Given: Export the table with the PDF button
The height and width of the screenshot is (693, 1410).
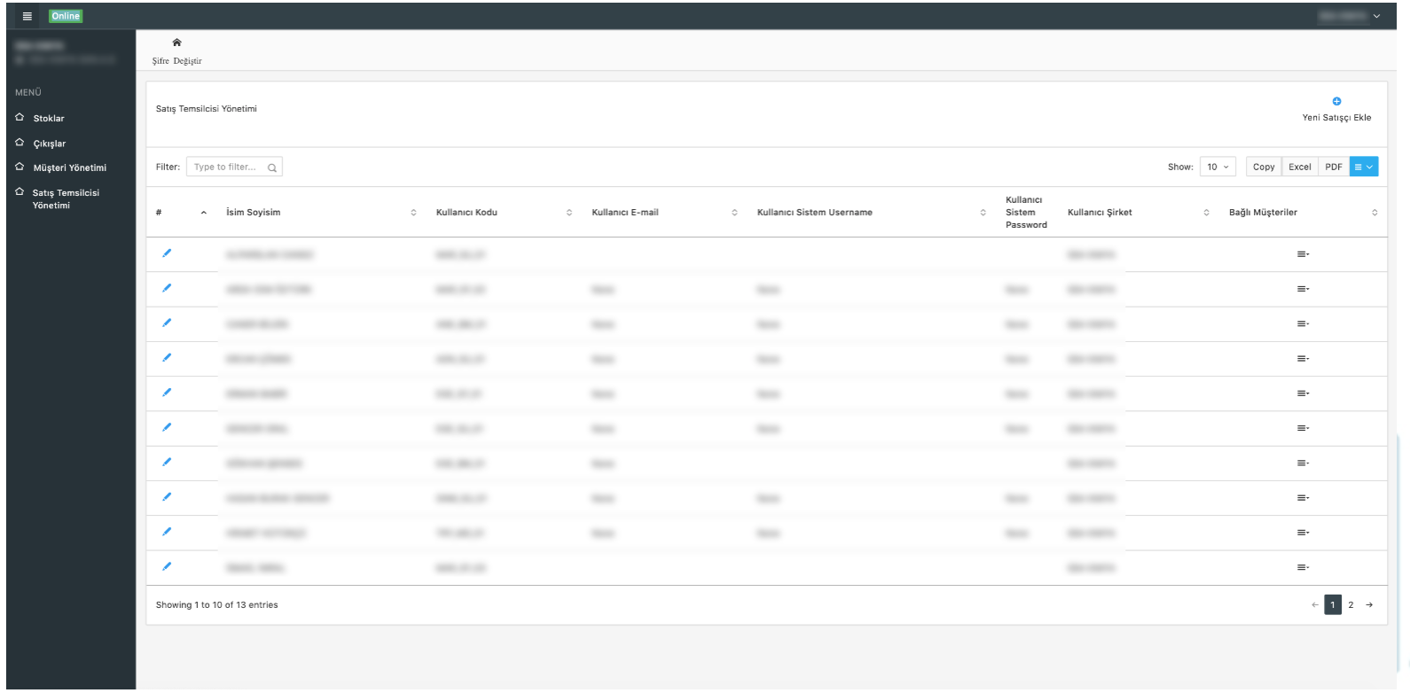Looking at the screenshot, I should click(x=1334, y=167).
